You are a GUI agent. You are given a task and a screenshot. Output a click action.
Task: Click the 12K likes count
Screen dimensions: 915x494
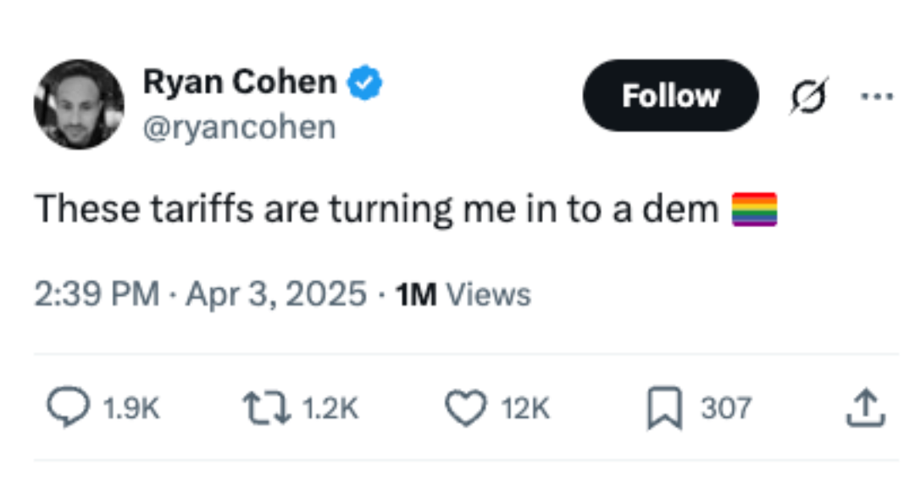(525, 409)
